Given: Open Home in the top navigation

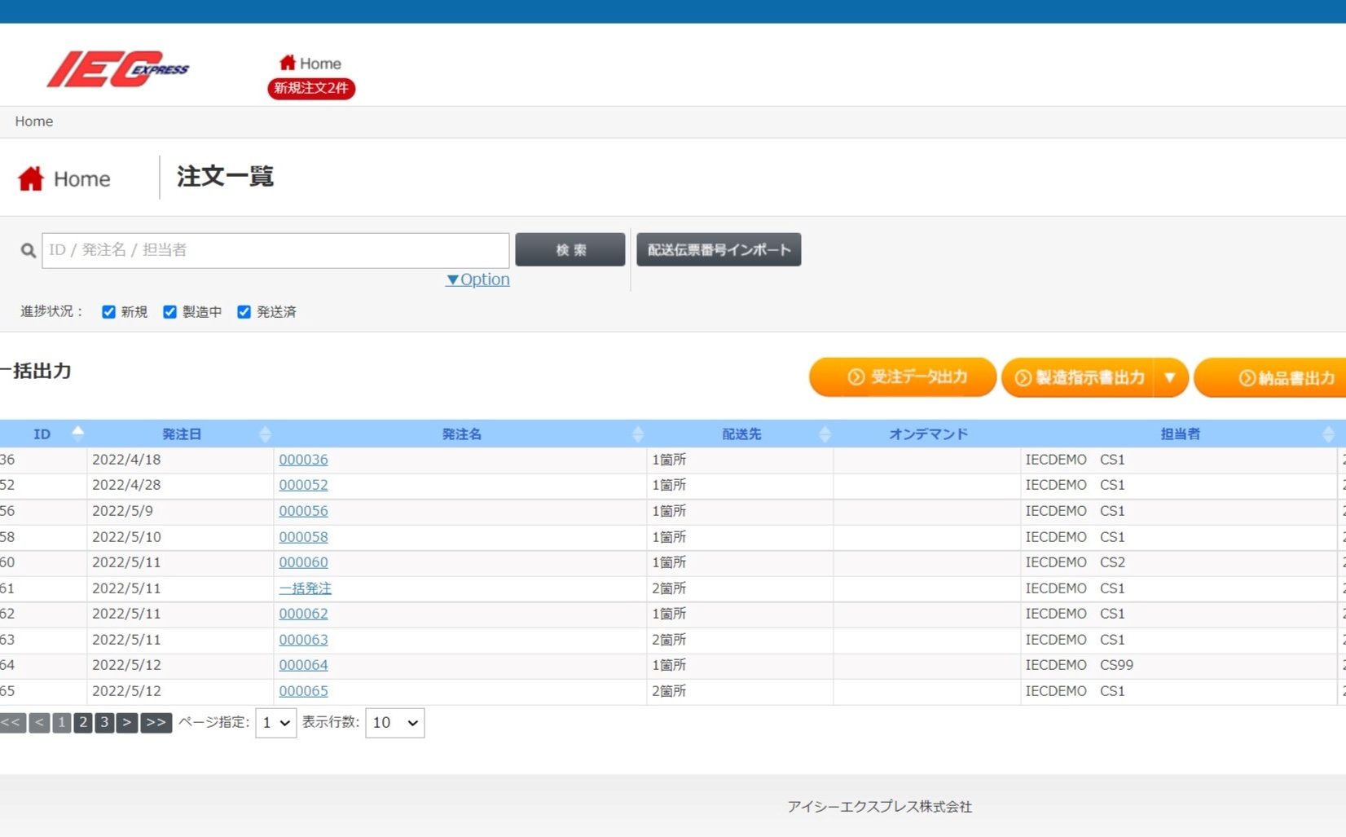Looking at the screenshot, I should (x=310, y=63).
